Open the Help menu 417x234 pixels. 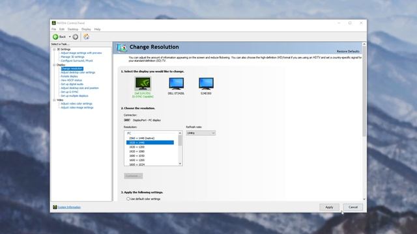(x=97, y=29)
